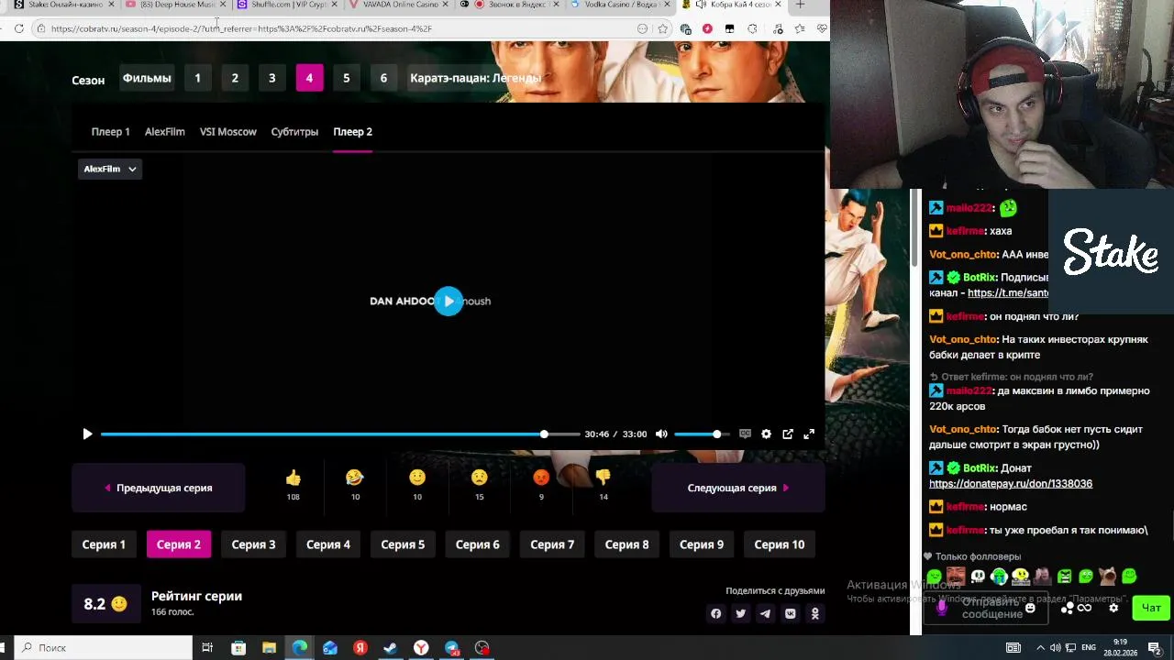Go to season 3
This screenshot has width=1174, height=660.
271,78
